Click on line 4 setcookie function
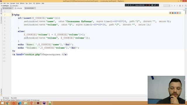The width and height of the screenshot is (187, 105). pos(30,21)
